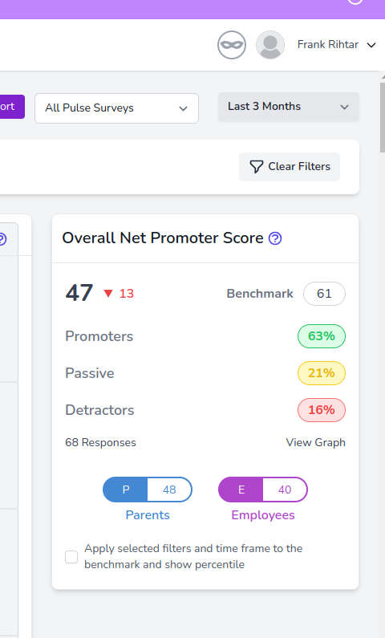Click the vertical page scrollbar
The image size is (385, 638).
[382, 118]
